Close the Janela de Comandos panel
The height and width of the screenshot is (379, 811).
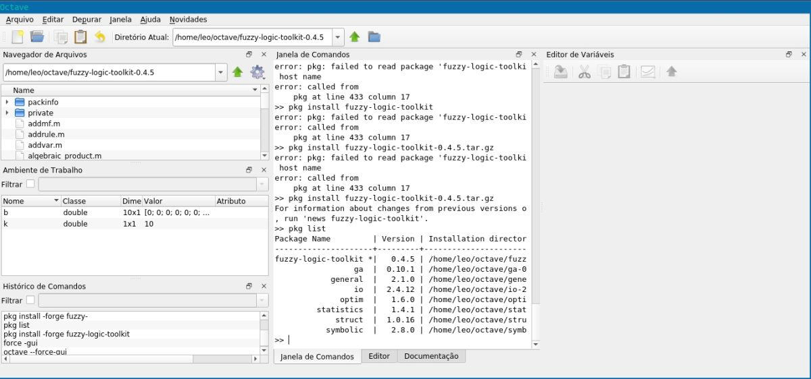(x=534, y=54)
